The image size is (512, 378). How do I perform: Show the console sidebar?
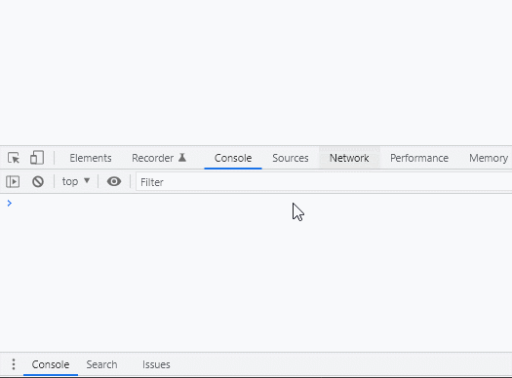(13, 181)
